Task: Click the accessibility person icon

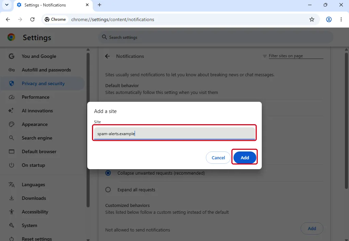Action: 11,212
